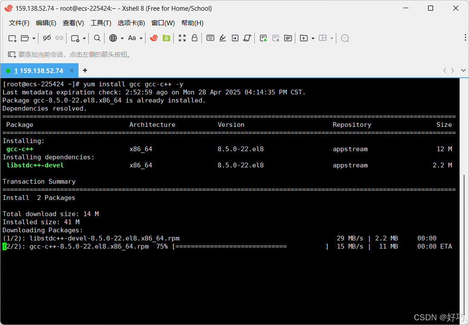
Task: Click the 'Architecture' column header
Action: pyautogui.click(x=152, y=125)
